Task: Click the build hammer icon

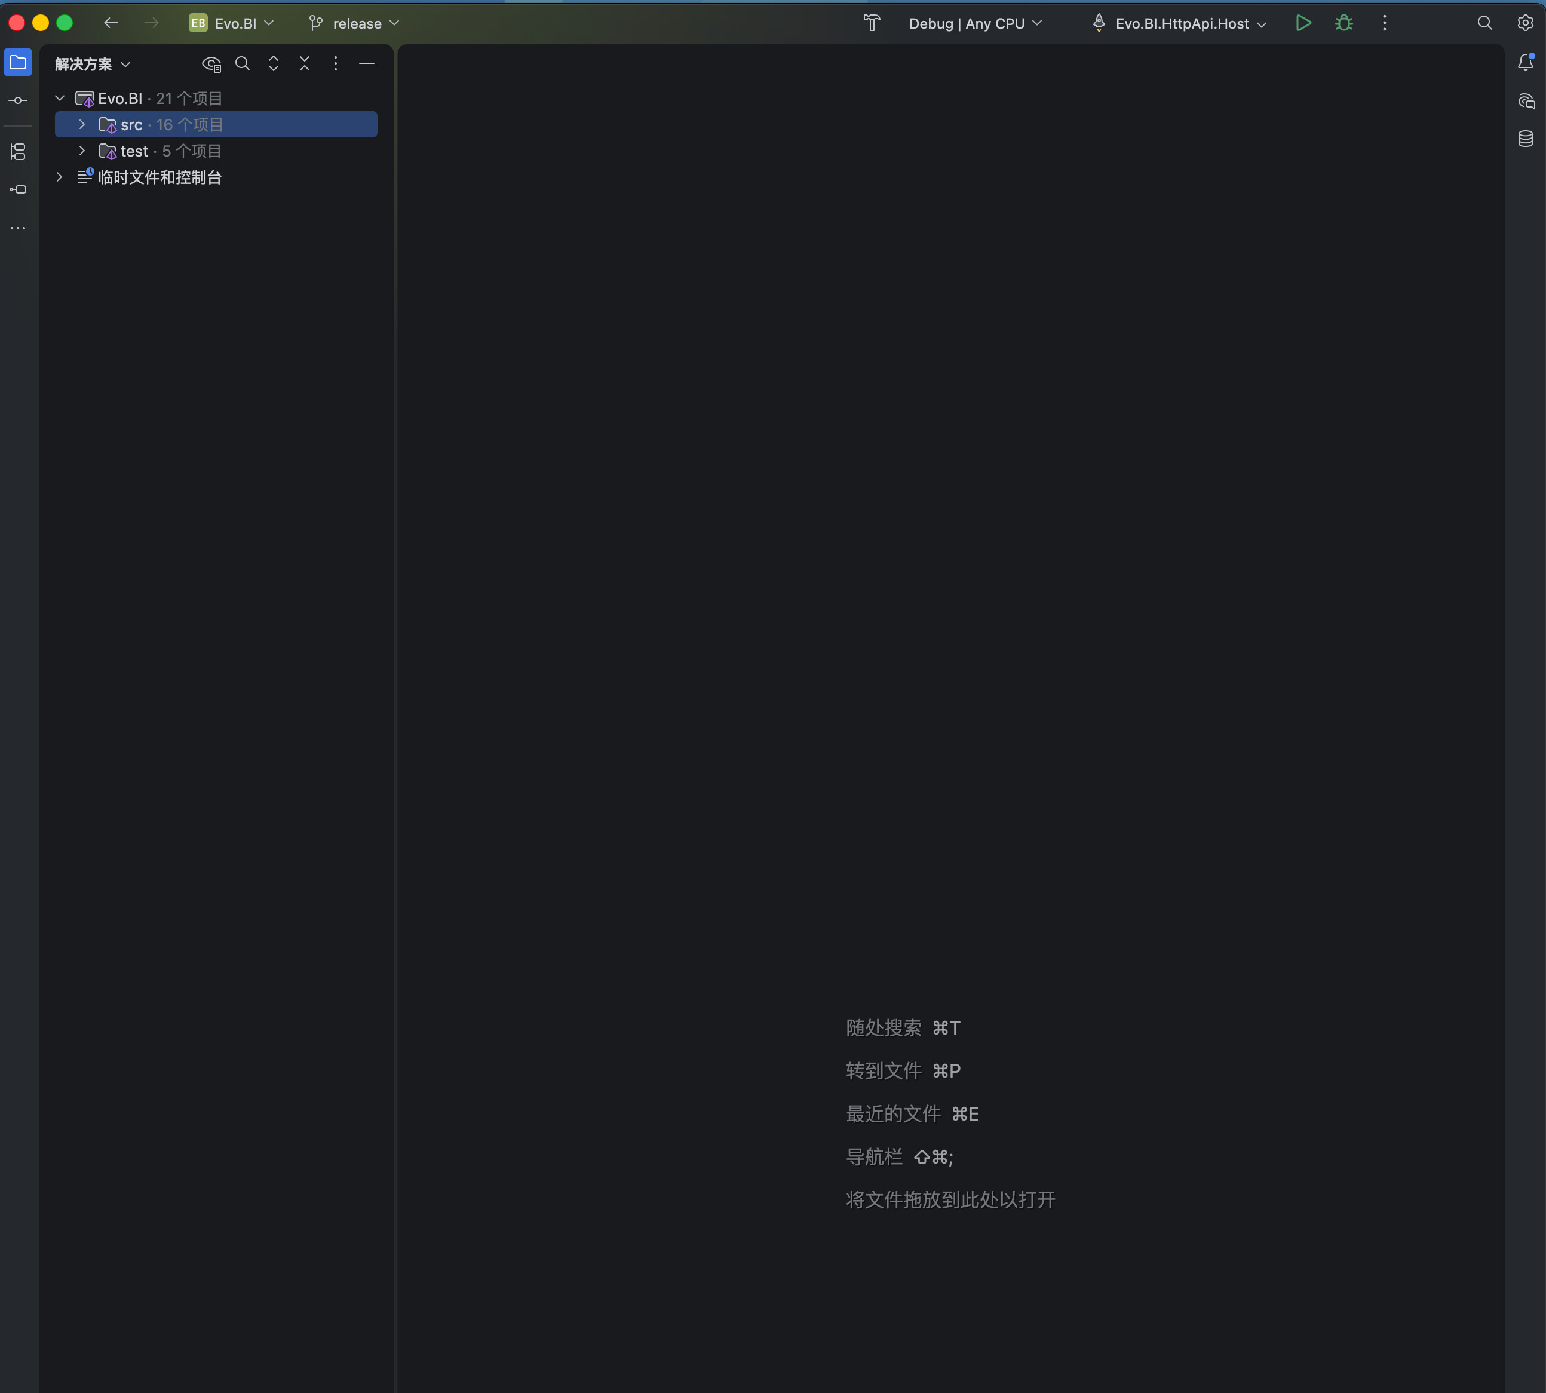Action: [x=872, y=23]
